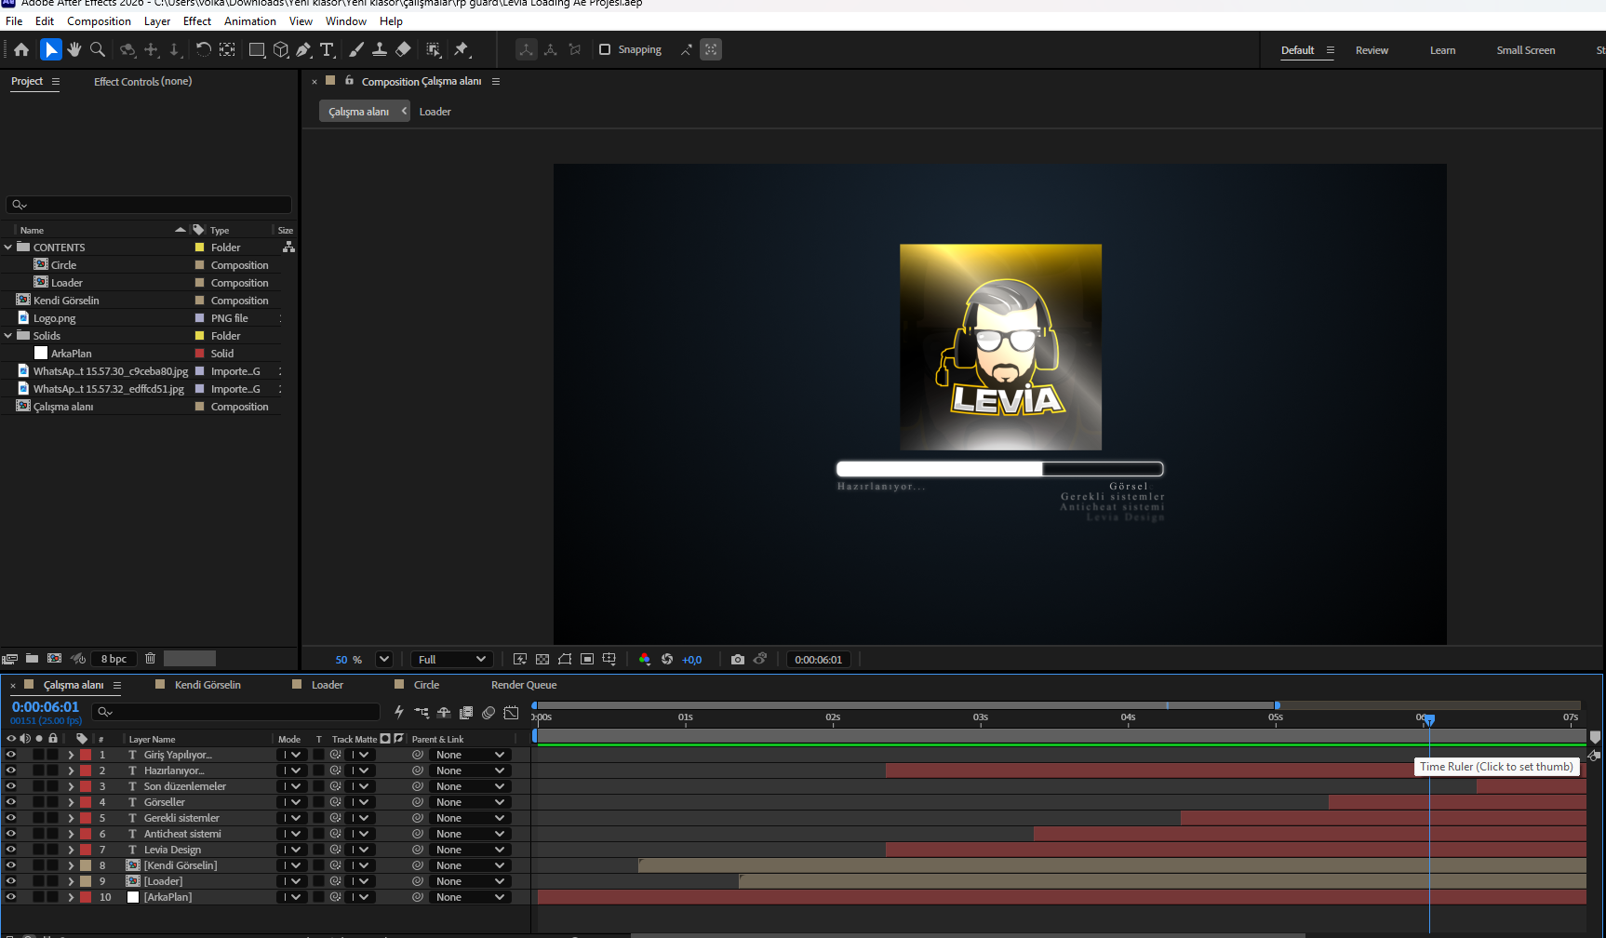Enable the Snapping checkbox
Image resolution: width=1606 pixels, height=938 pixels.
point(605,49)
